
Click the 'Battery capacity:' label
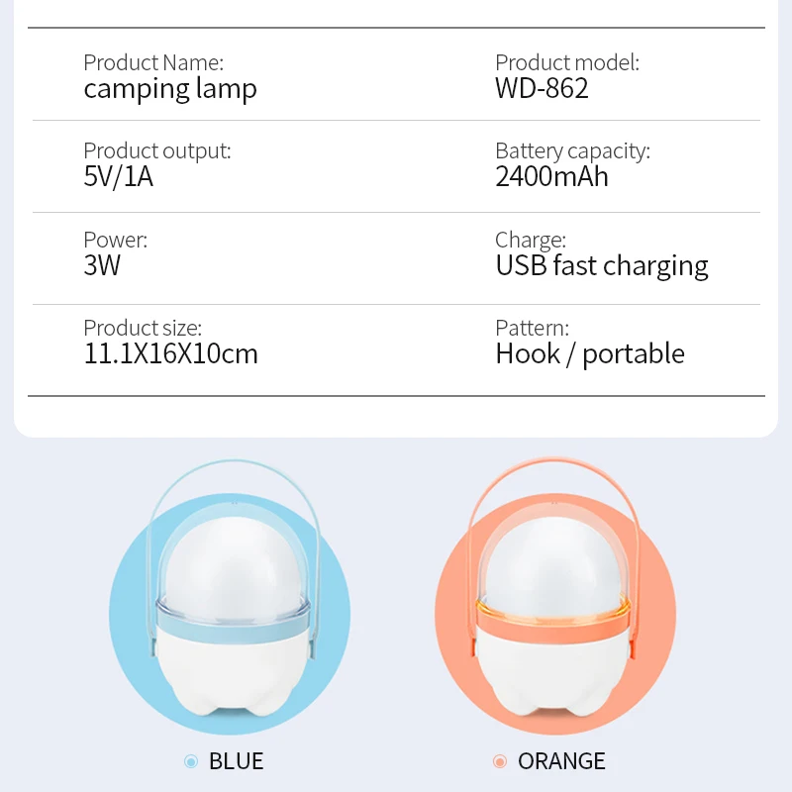pos(572,150)
